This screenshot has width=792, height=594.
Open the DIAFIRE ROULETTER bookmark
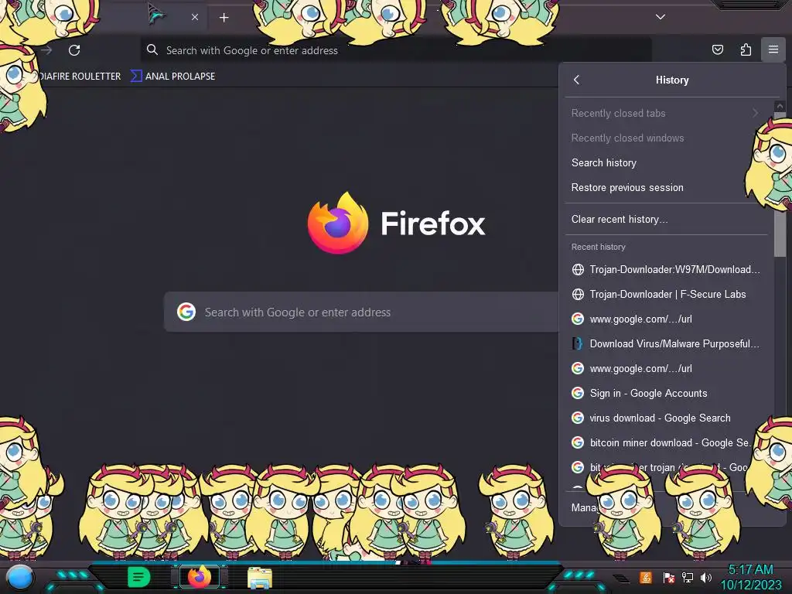click(80, 77)
